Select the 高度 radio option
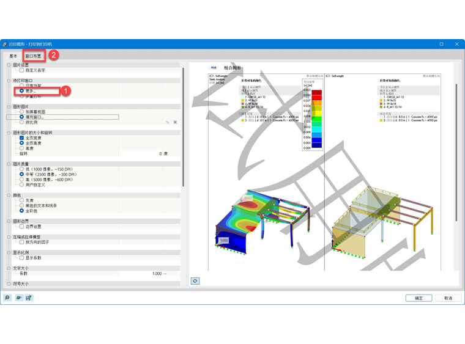 point(21,148)
